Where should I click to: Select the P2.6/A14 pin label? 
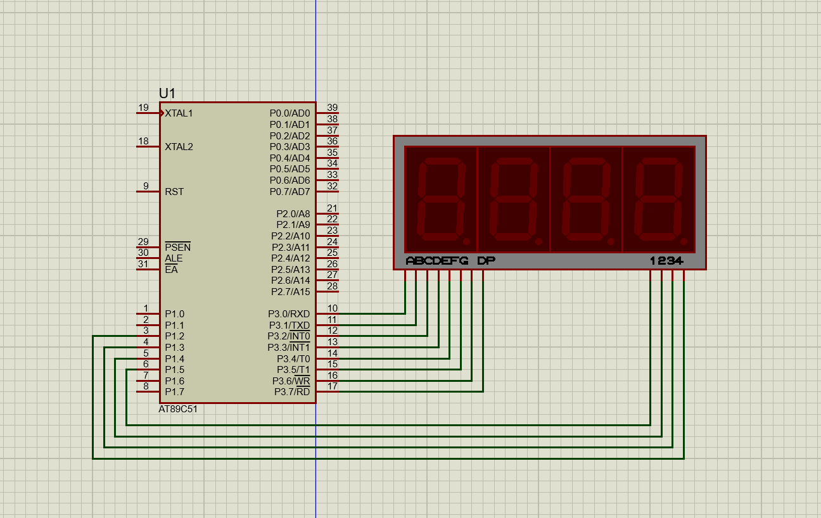point(291,281)
